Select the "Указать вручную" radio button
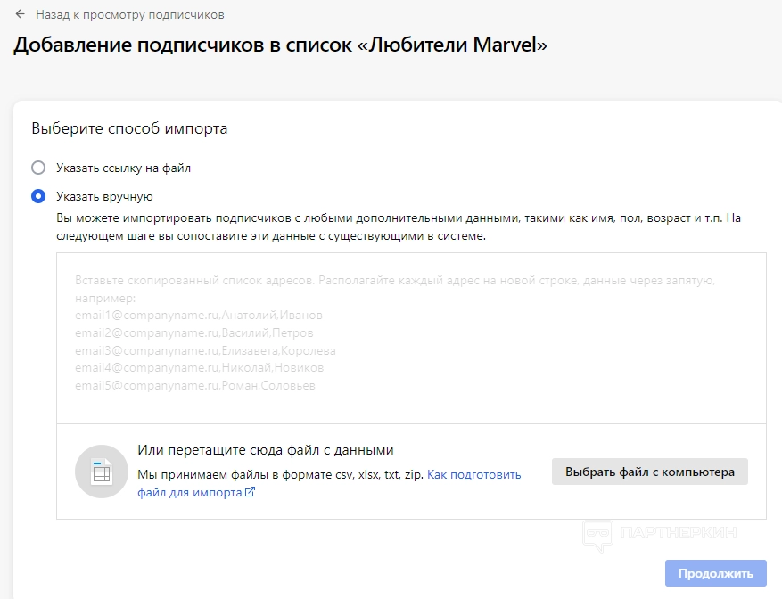The width and height of the screenshot is (782, 599). (38, 196)
